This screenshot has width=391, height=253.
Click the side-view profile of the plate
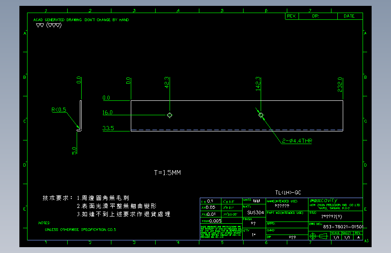click(x=80, y=116)
